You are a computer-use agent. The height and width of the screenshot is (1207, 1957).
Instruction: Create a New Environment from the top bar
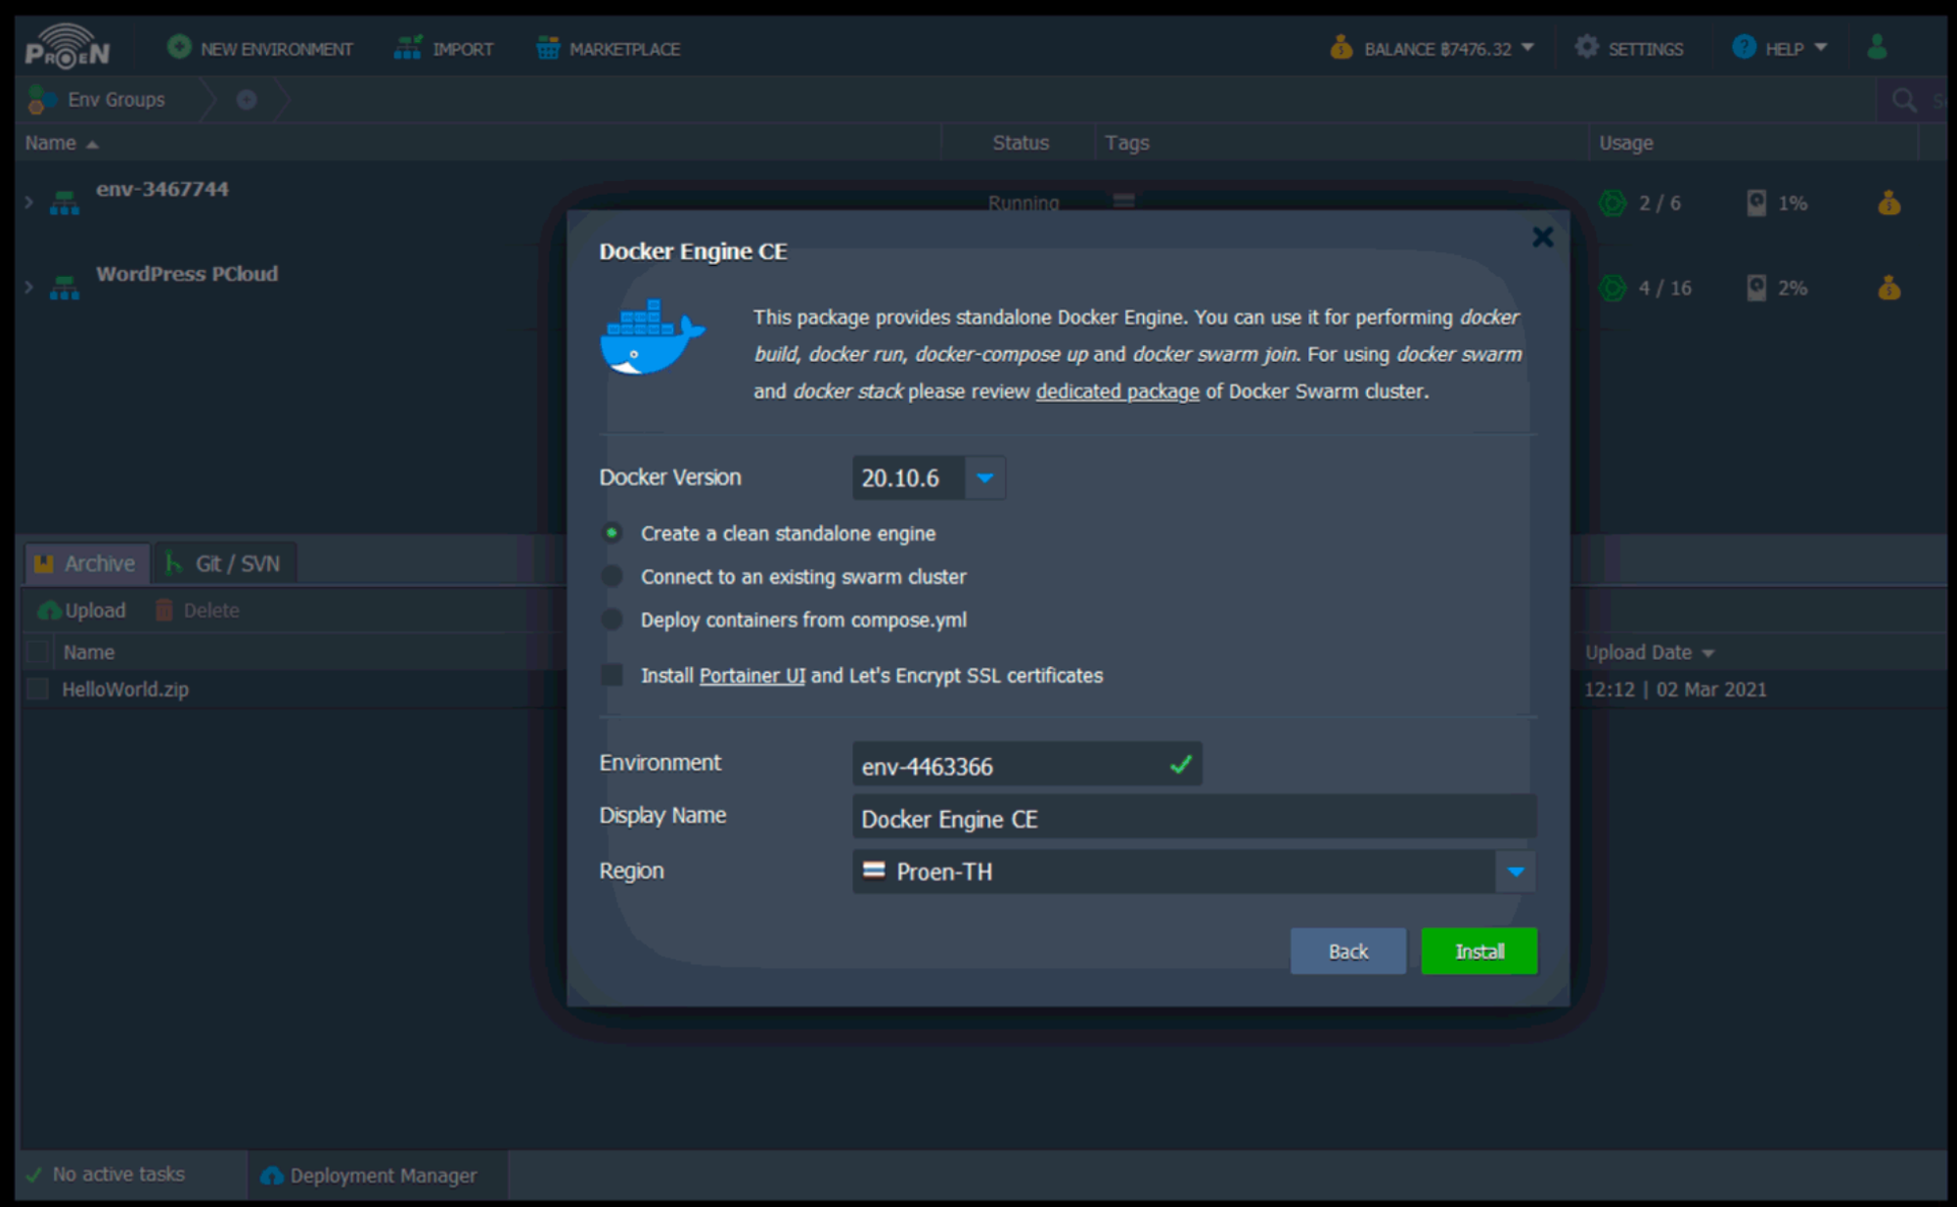coord(259,48)
